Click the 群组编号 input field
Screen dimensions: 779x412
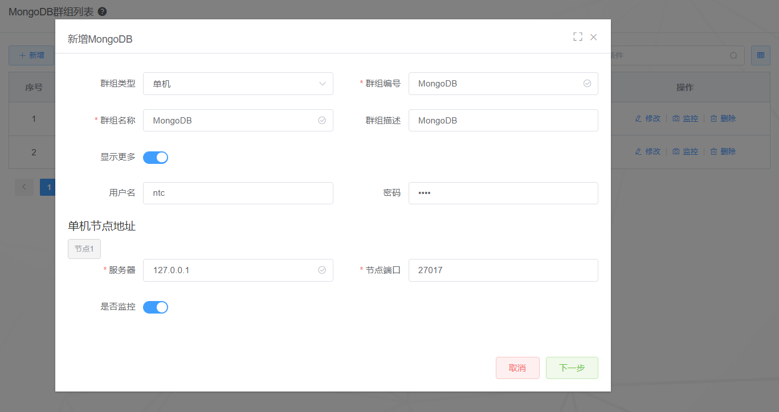503,84
